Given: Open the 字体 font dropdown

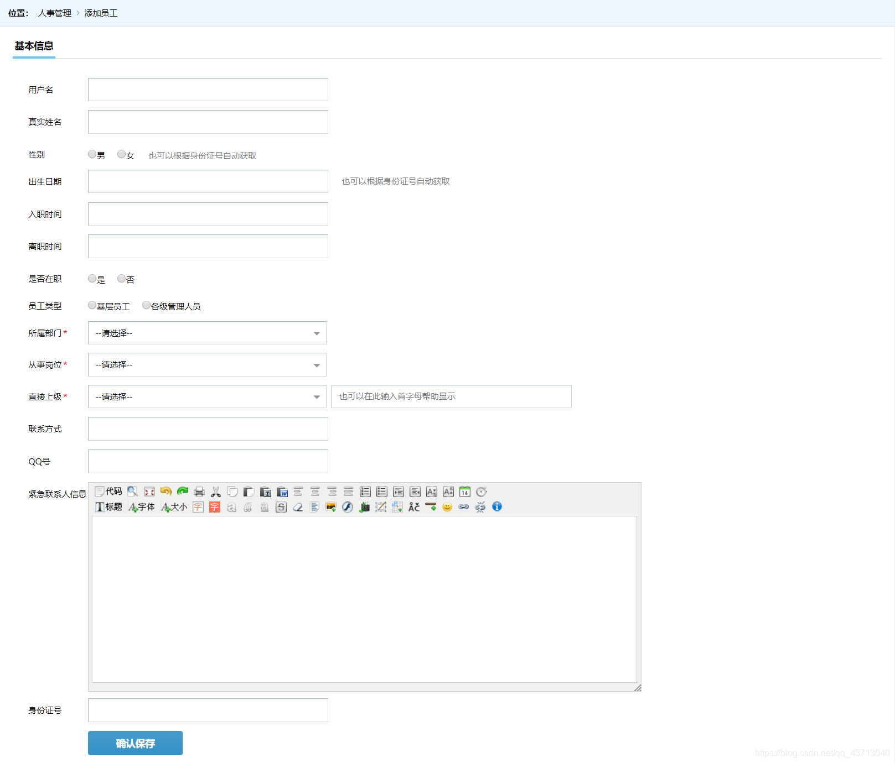Looking at the screenshot, I should (142, 507).
